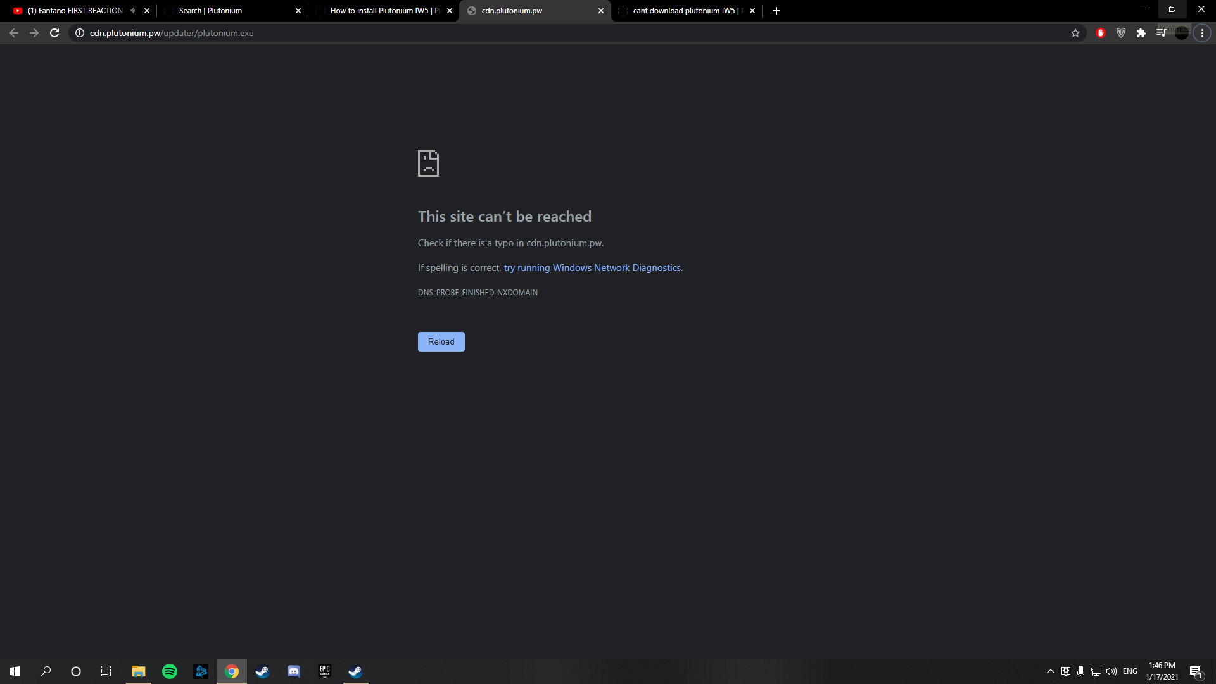
Task: Click the browser back arrow
Action: [x=14, y=33]
